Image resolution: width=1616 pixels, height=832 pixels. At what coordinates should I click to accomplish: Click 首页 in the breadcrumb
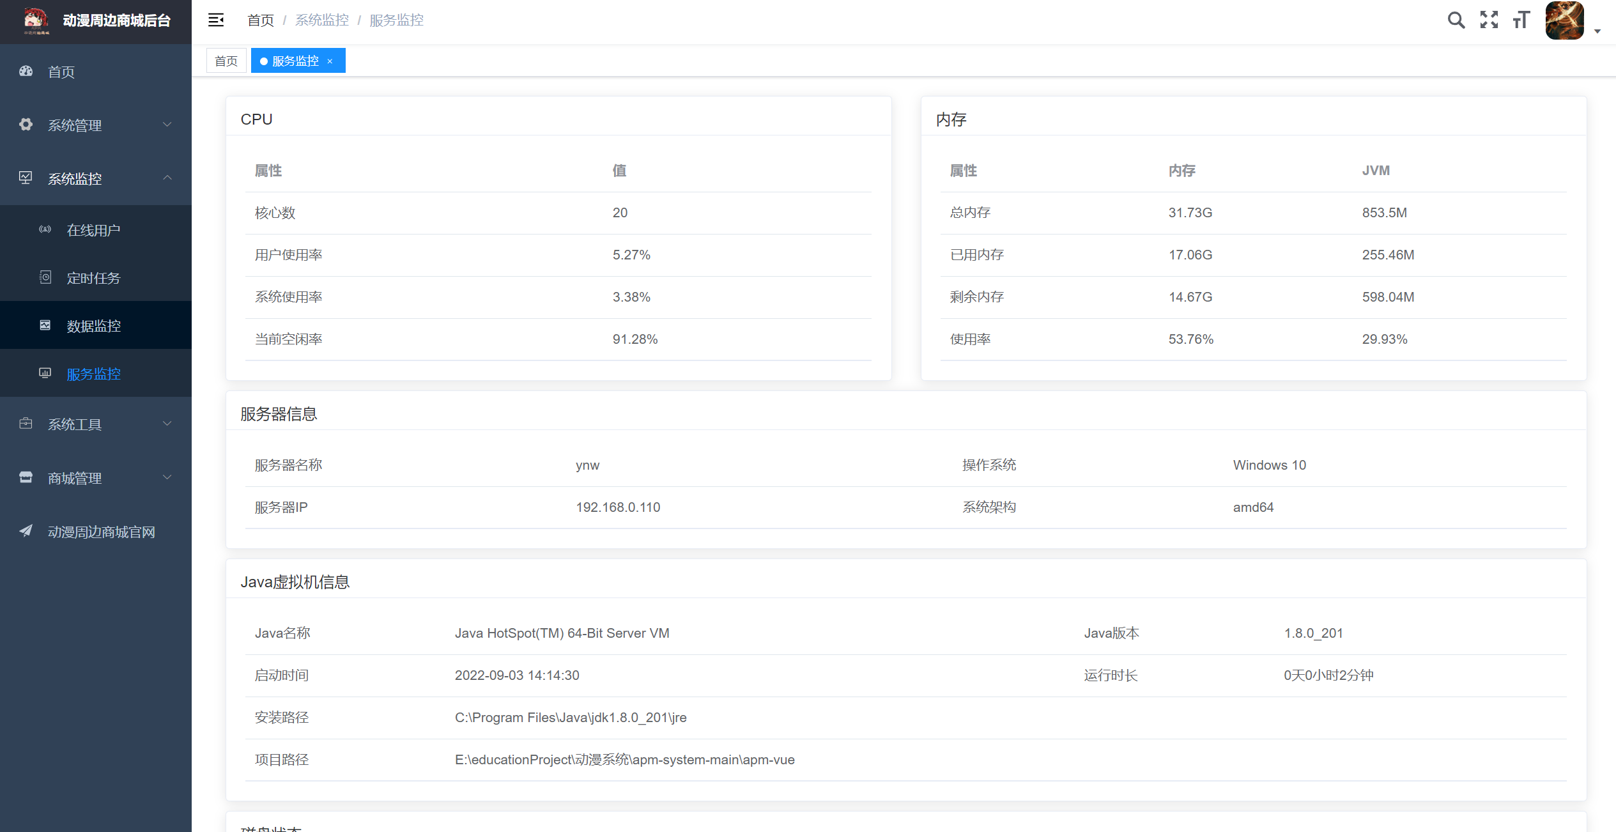[260, 20]
